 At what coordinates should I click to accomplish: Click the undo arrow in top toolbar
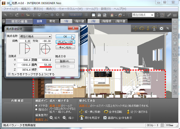tap(11, 15)
